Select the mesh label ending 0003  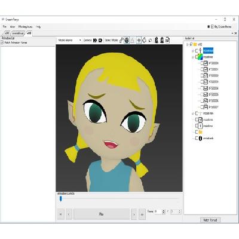[x=213, y=82]
